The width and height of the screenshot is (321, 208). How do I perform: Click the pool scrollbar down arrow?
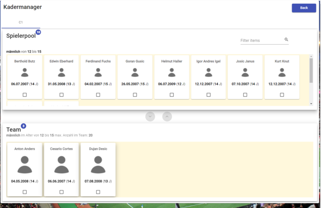pyautogui.click(x=311, y=103)
